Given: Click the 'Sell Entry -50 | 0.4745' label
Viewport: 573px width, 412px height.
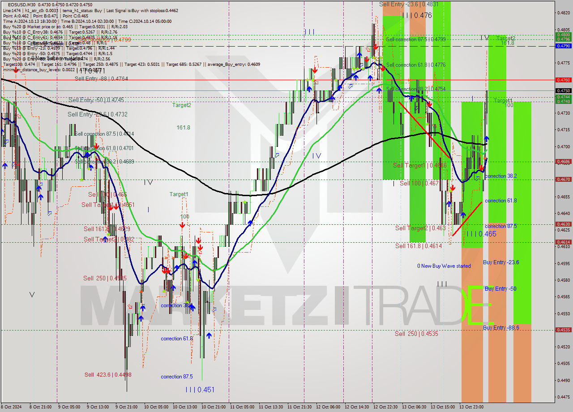Looking at the screenshot, I should click(x=96, y=100).
